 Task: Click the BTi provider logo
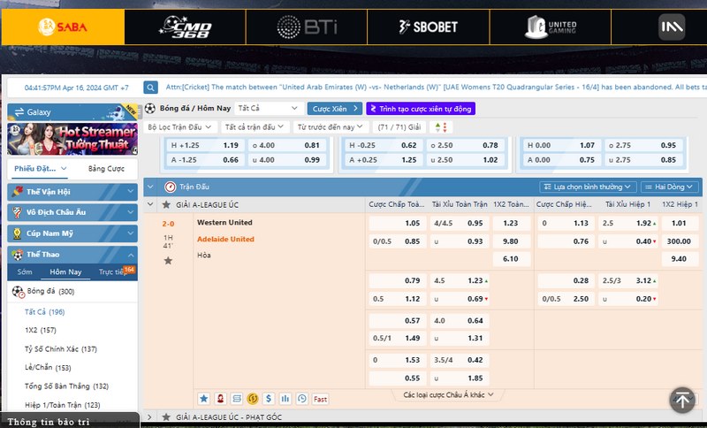pos(307,27)
